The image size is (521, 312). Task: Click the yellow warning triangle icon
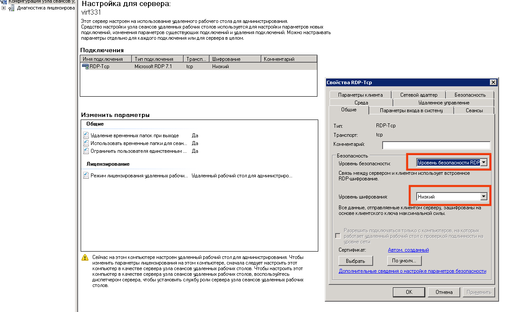point(85,258)
